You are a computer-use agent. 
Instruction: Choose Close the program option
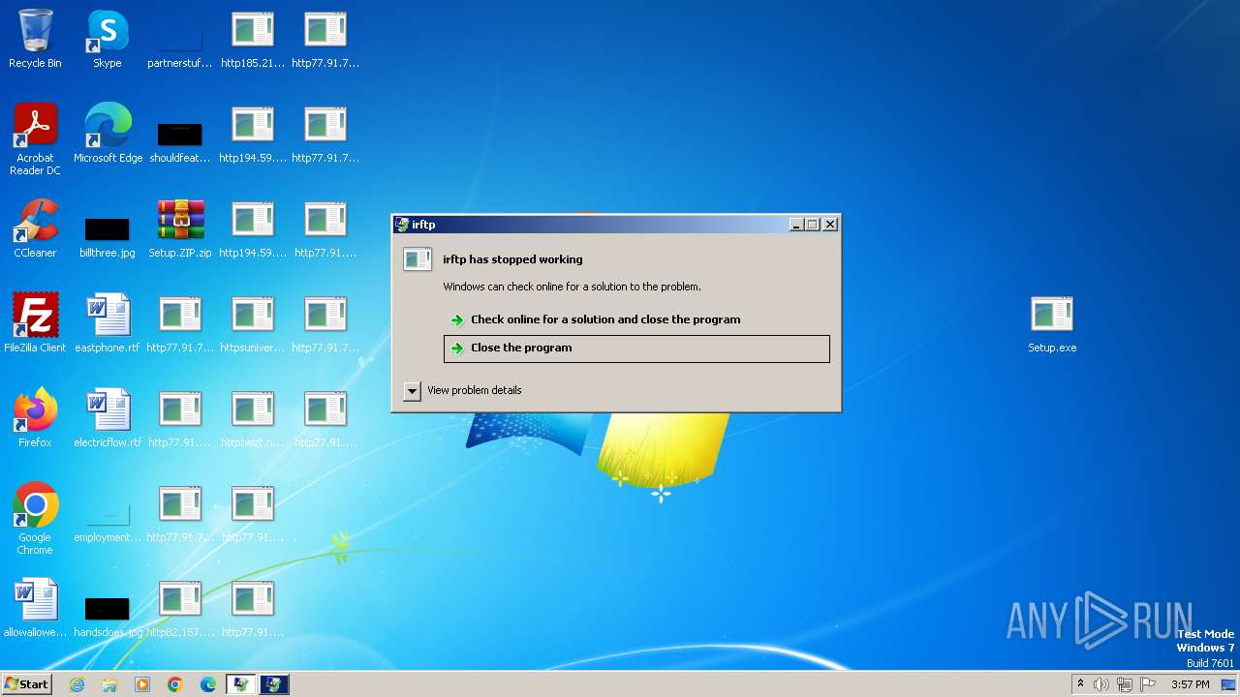[x=636, y=348]
